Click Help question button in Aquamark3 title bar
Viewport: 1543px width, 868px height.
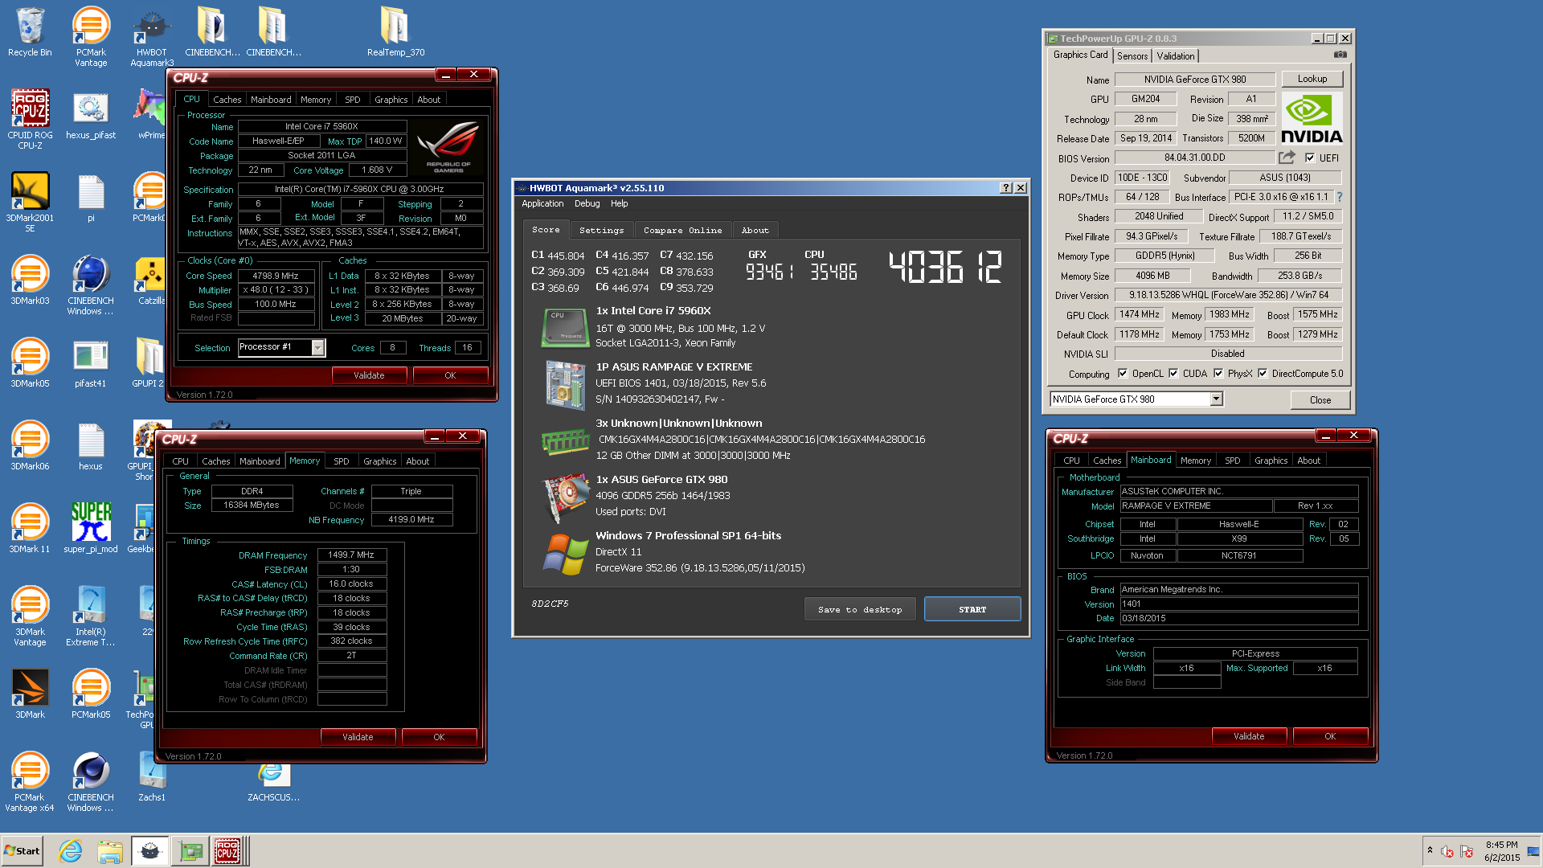pos(1005,188)
